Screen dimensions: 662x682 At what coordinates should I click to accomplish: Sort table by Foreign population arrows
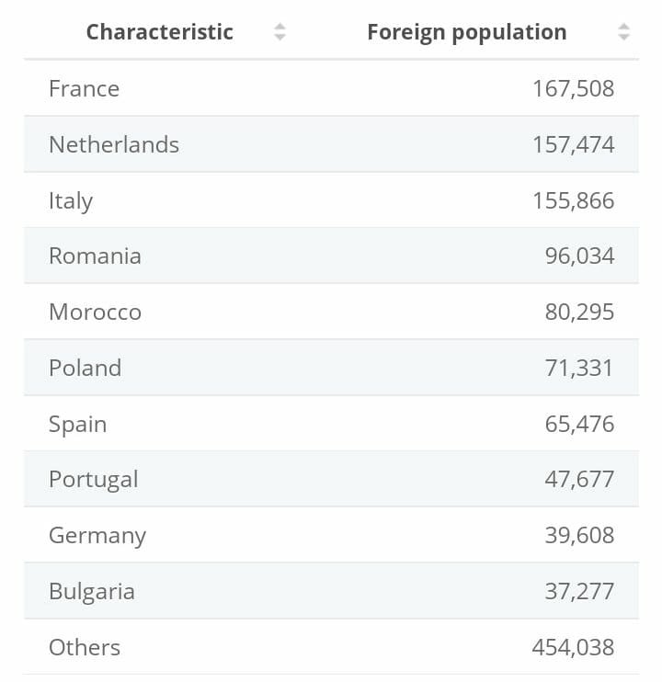pyautogui.click(x=623, y=32)
